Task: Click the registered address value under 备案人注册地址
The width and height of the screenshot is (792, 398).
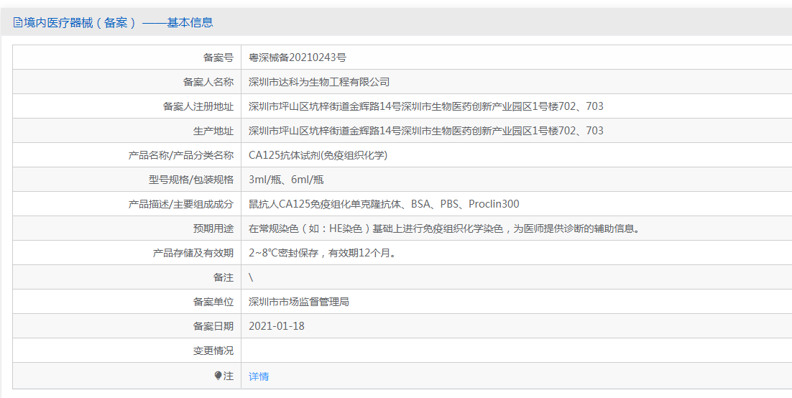Action: click(x=425, y=106)
